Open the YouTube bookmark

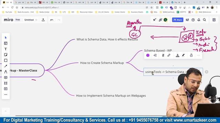(x=7, y=12)
